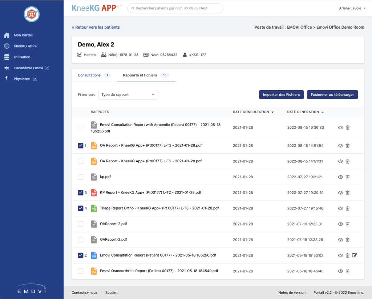Delete the OA Report generated at 14:51:54
This screenshot has width=372, height=299.
pos(348,146)
